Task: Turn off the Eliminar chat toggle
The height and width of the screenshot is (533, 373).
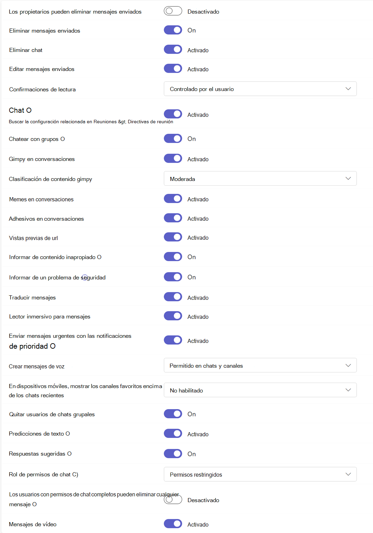Action: tap(173, 50)
